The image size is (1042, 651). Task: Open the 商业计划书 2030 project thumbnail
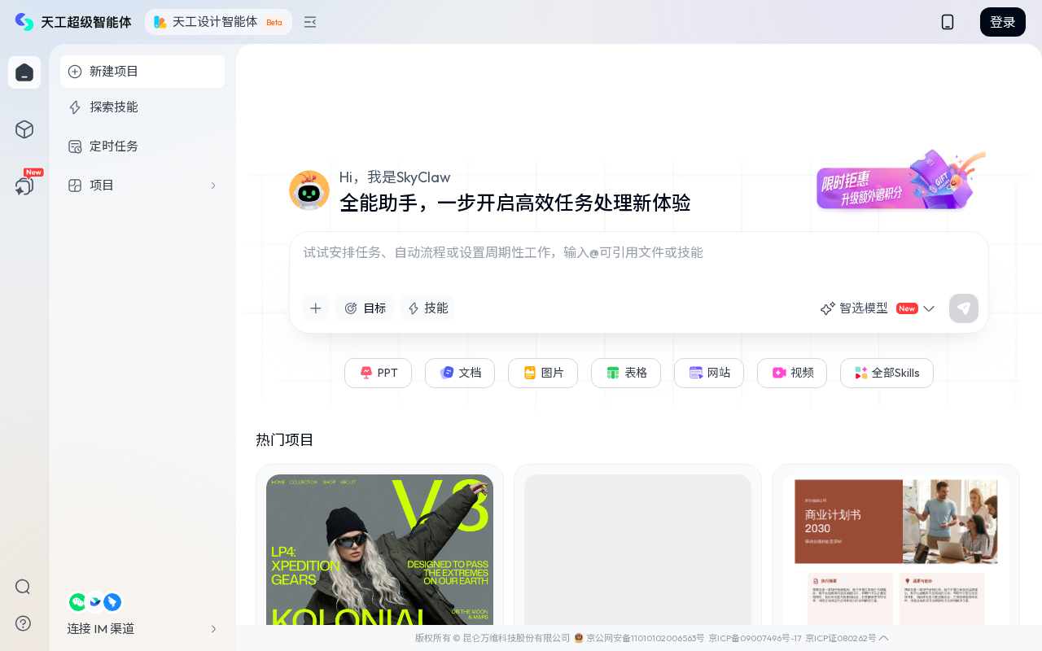click(895, 550)
